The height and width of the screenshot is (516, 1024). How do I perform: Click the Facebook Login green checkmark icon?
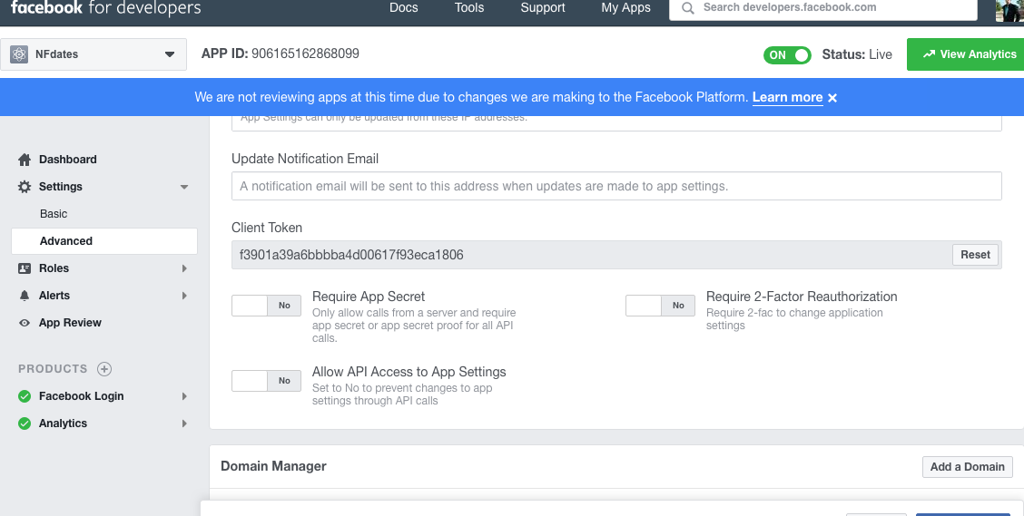click(25, 396)
